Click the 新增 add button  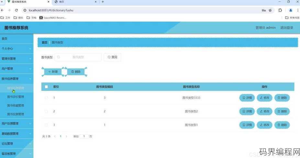(x=53, y=72)
